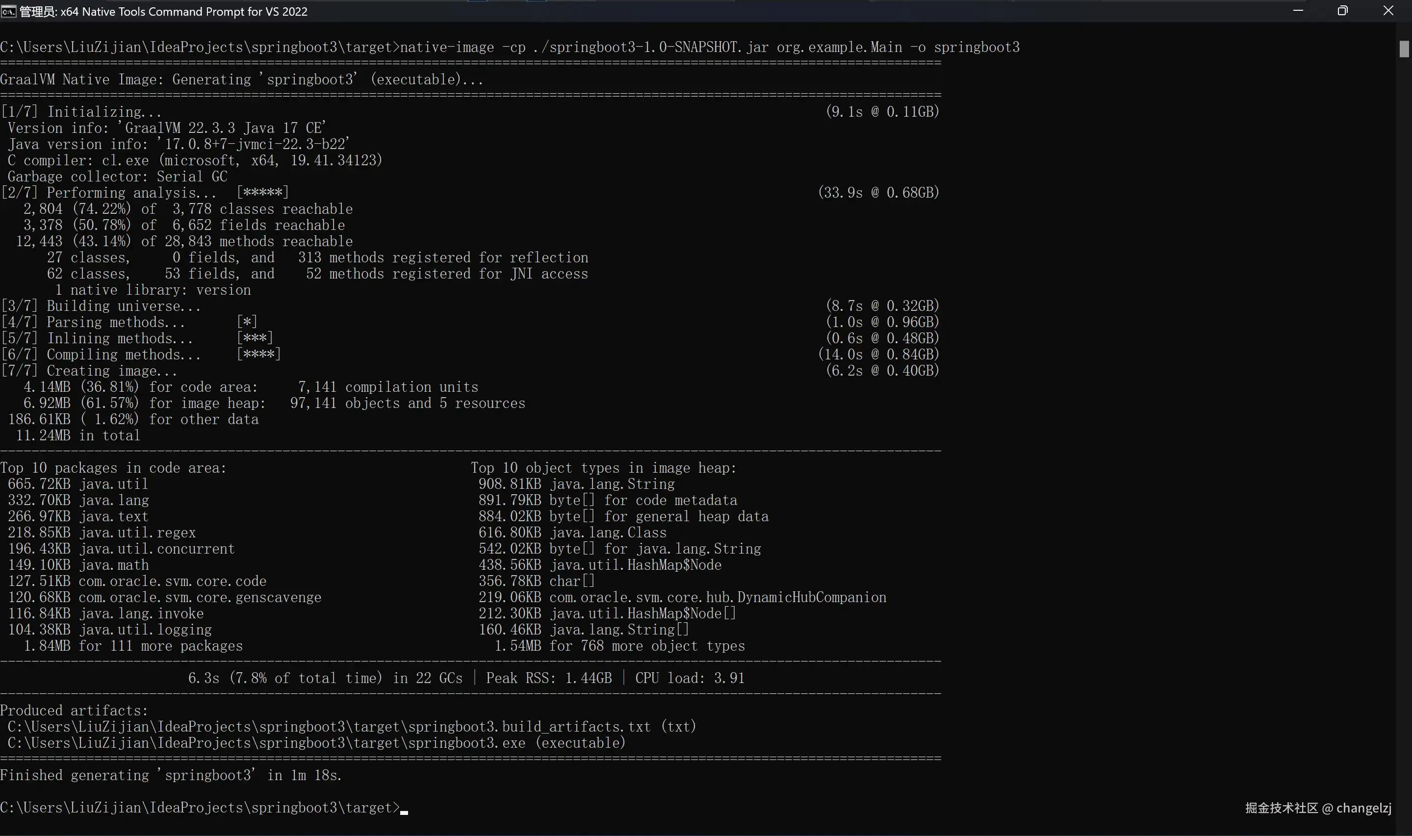Click the 'Peak RSS: 1.44GB' text

click(x=548, y=678)
